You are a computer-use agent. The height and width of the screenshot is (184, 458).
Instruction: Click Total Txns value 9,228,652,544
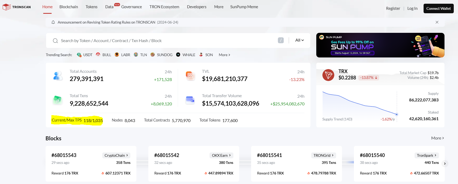point(89,104)
